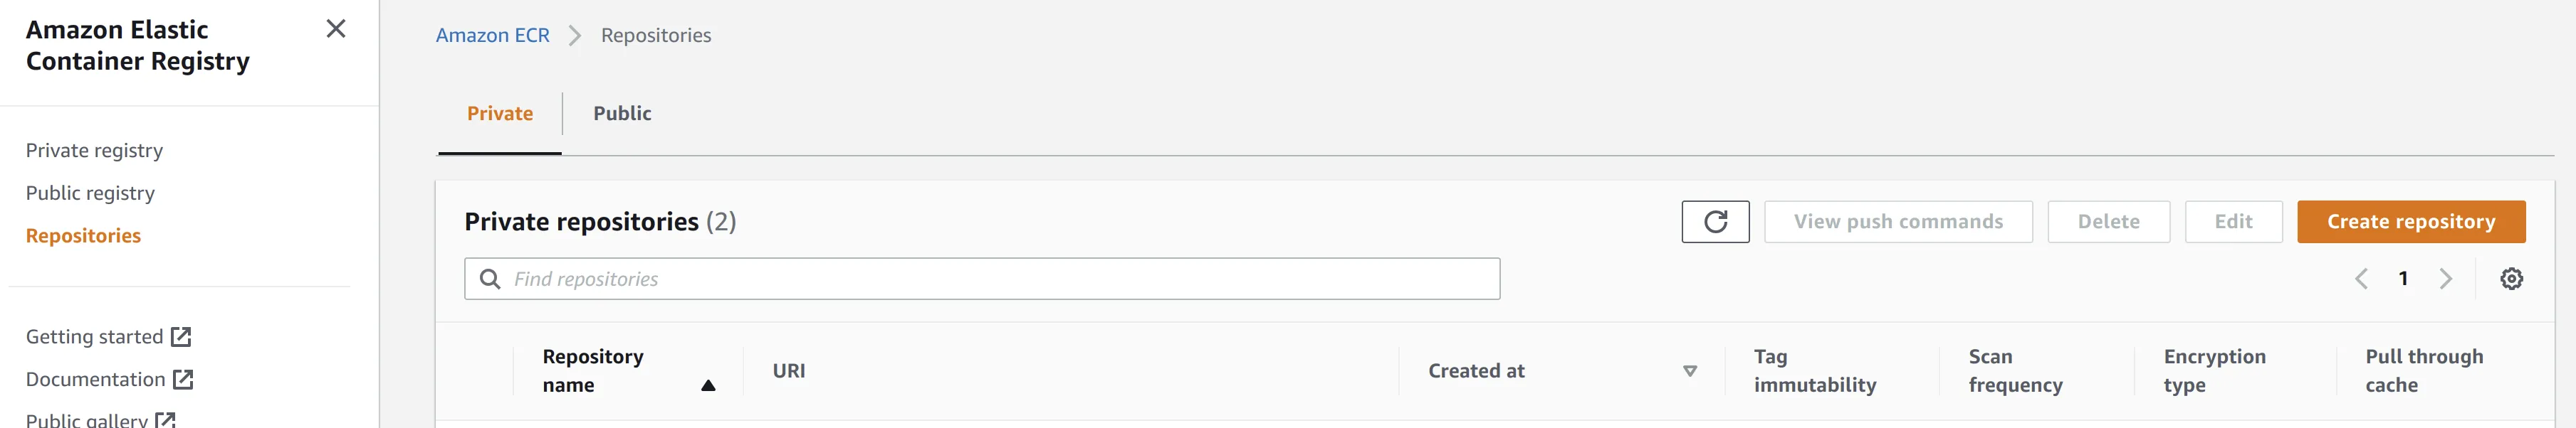Open table preferences gear icon
2576x428 pixels.
(x=2511, y=279)
